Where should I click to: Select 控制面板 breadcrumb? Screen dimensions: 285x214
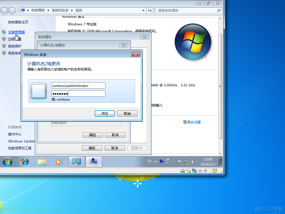[38, 10]
